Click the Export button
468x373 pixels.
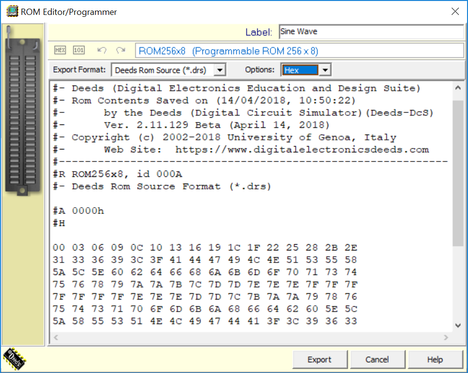click(320, 360)
